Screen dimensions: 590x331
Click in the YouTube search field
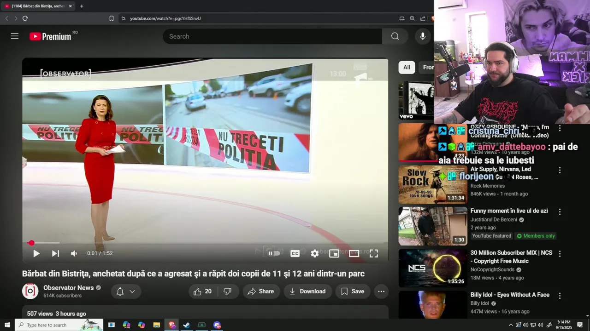pos(272,36)
